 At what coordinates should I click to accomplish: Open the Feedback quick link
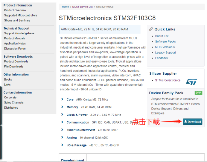162,58
